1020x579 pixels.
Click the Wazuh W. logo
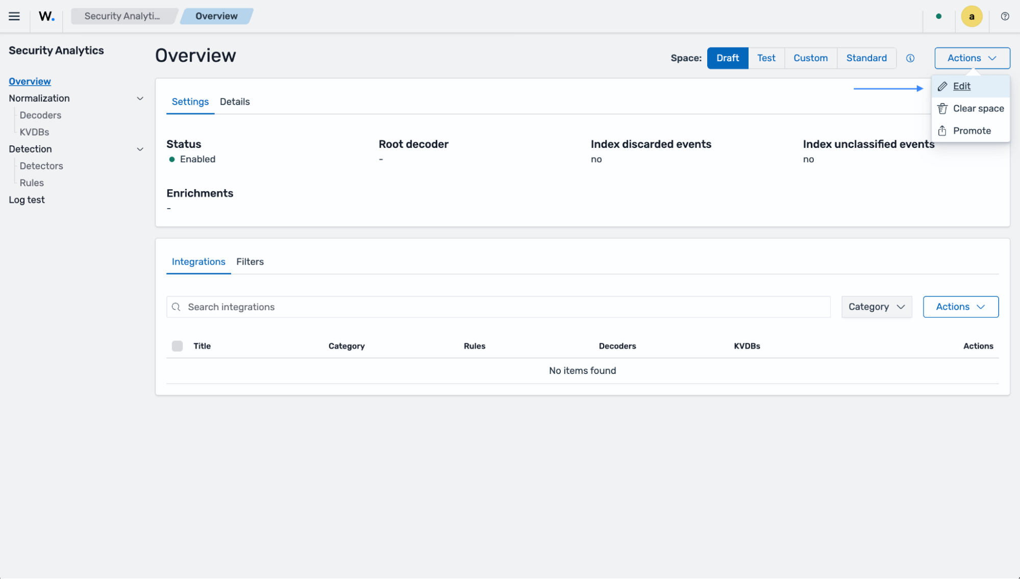tap(46, 16)
